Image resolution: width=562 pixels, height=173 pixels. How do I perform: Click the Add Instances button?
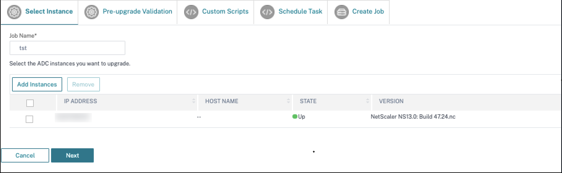click(37, 84)
